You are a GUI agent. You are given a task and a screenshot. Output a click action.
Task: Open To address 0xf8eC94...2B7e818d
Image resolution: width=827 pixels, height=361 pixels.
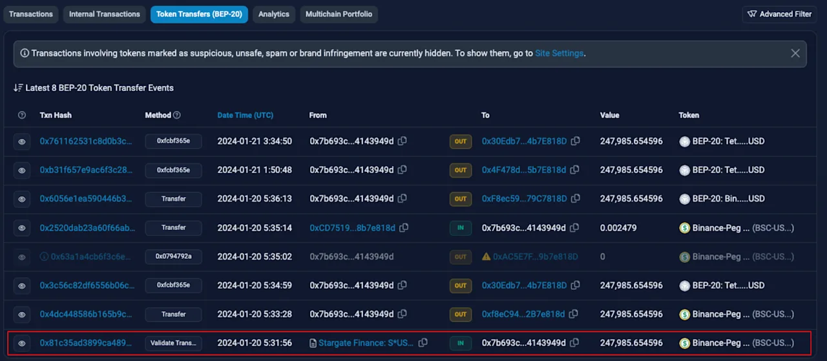[x=523, y=315]
